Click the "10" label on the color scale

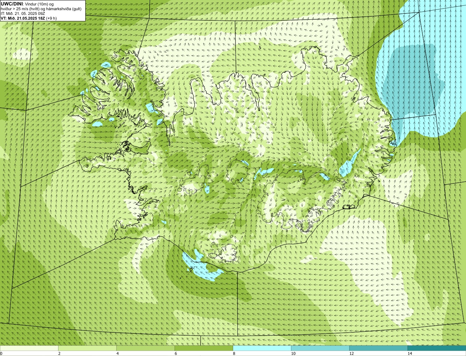pos(293,353)
